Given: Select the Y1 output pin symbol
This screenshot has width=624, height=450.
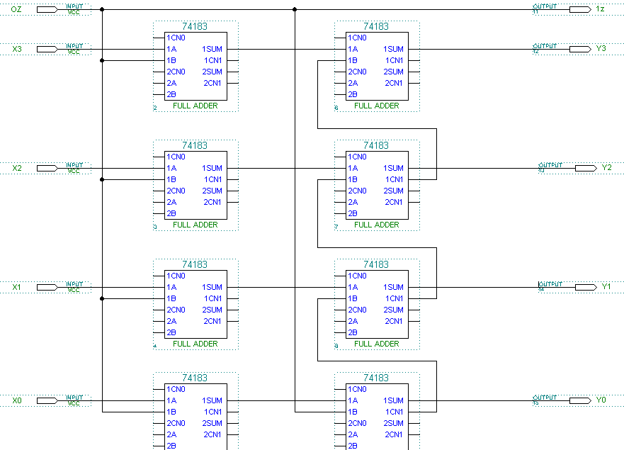Looking at the screenshot, I should 586,287.
